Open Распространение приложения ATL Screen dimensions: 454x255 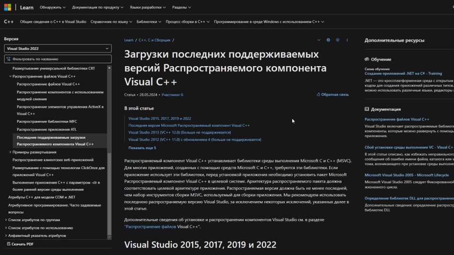(47, 129)
